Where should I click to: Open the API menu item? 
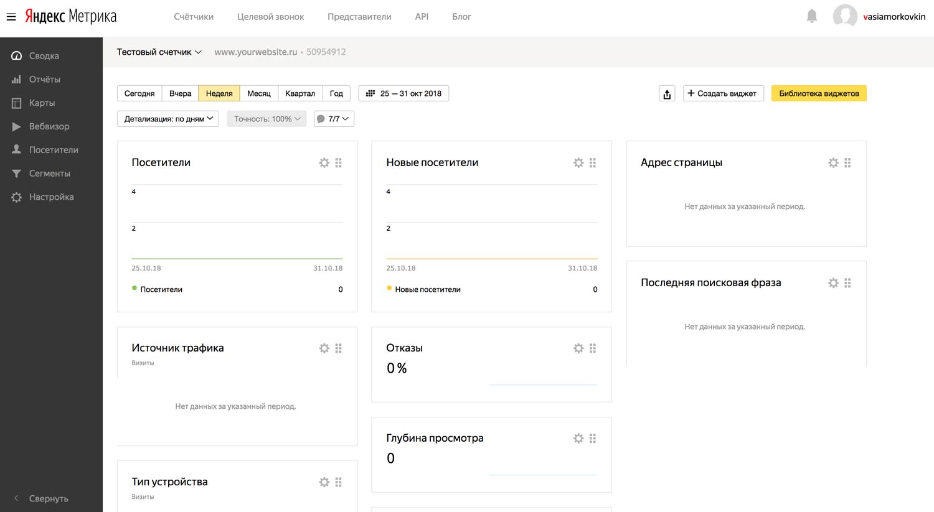click(x=422, y=17)
